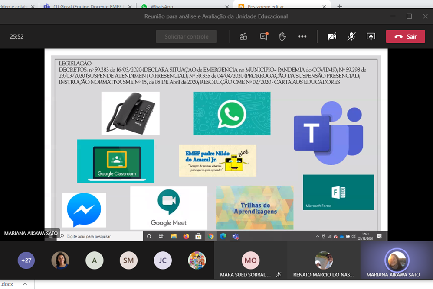Viewport: 433px width, 289px height.
Task: Open the meeting chat conversation icon
Action: click(264, 37)
